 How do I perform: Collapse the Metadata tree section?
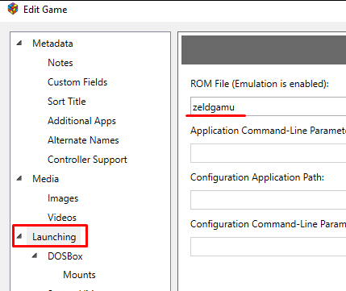pos(19,43)
